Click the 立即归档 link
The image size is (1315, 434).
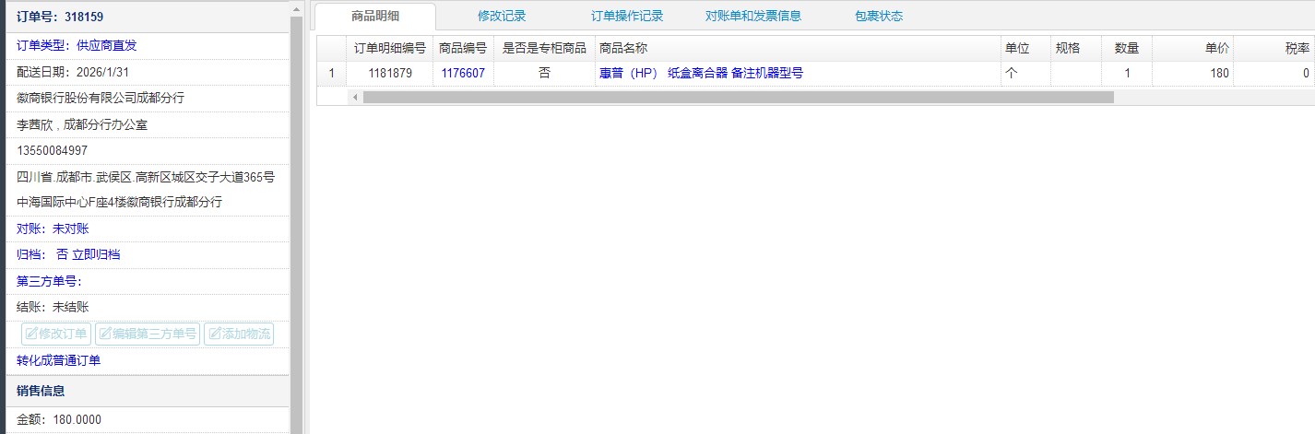(x=96, y=254)
